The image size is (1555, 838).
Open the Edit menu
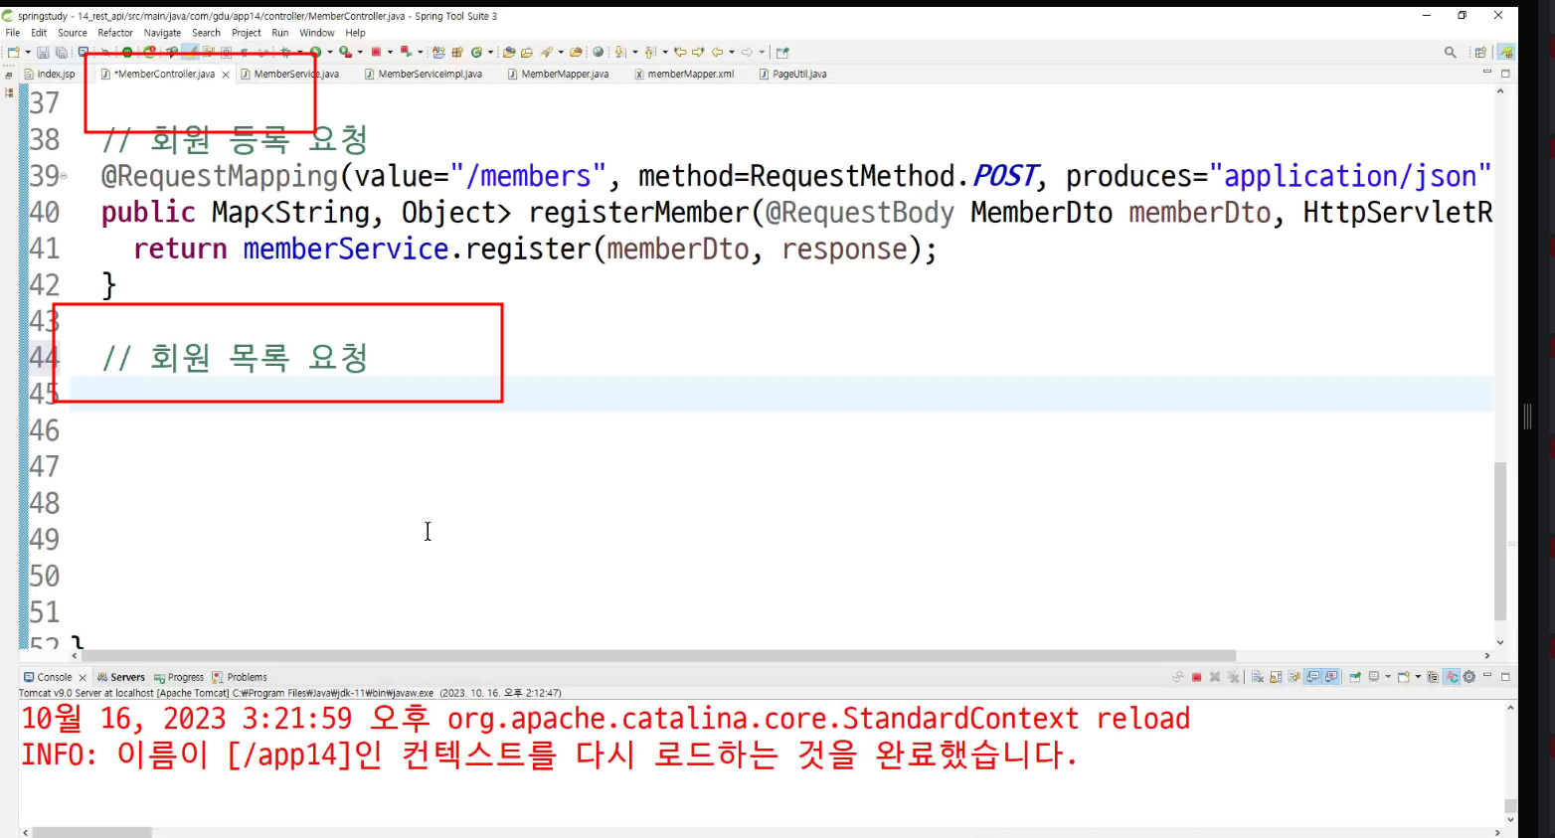point(39,33)
